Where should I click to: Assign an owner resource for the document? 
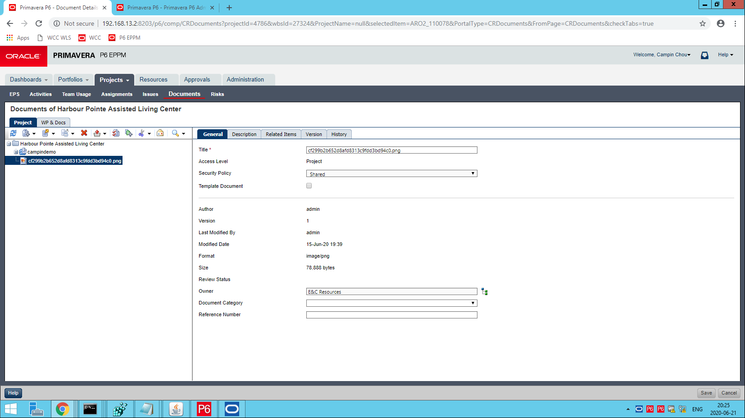tap(484, 291)
